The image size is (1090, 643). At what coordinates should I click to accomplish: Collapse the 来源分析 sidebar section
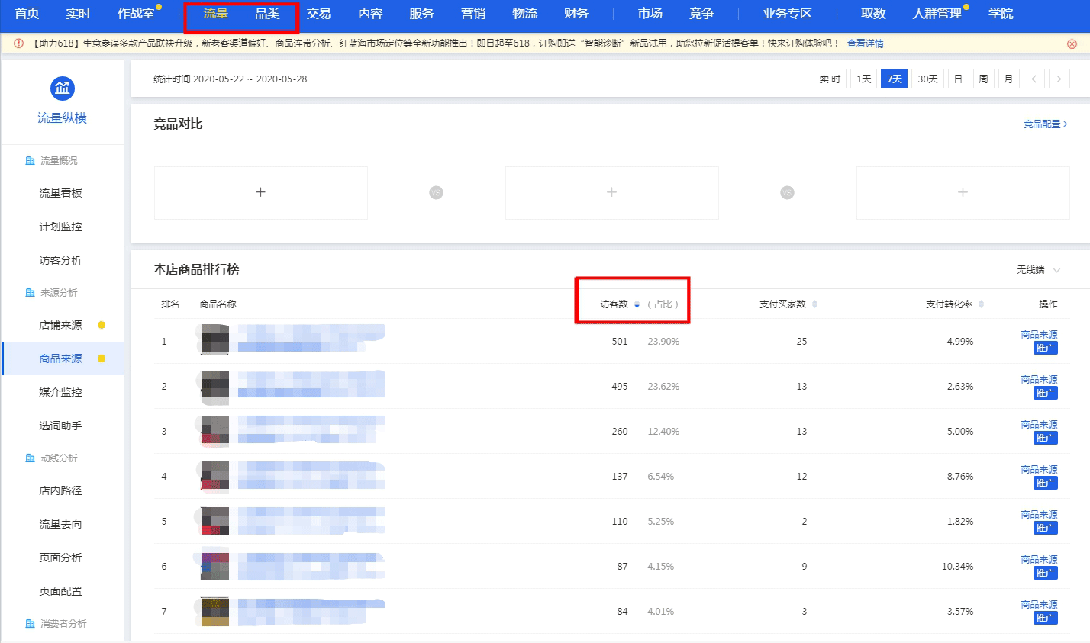59,293
